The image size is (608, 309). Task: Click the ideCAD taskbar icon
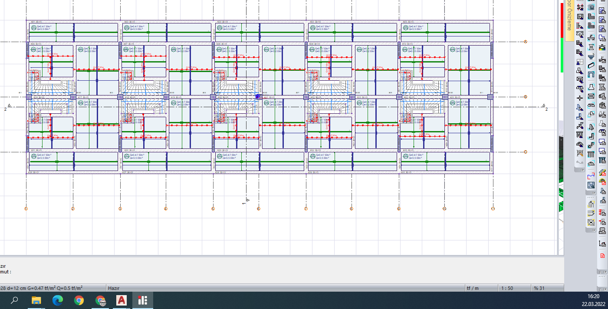142,300
